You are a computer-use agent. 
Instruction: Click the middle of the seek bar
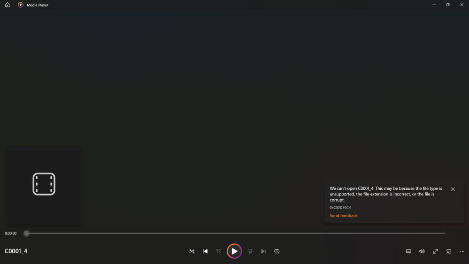coord(235,233)
